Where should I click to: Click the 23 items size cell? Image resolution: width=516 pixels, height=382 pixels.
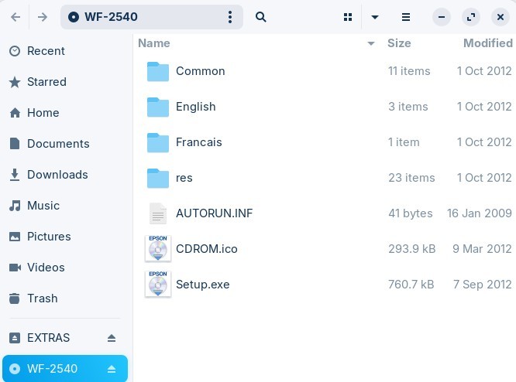click(x=411, y=178)
